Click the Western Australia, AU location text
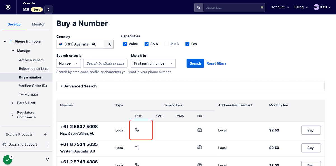336x166 pixels. [x=78, y=151]
